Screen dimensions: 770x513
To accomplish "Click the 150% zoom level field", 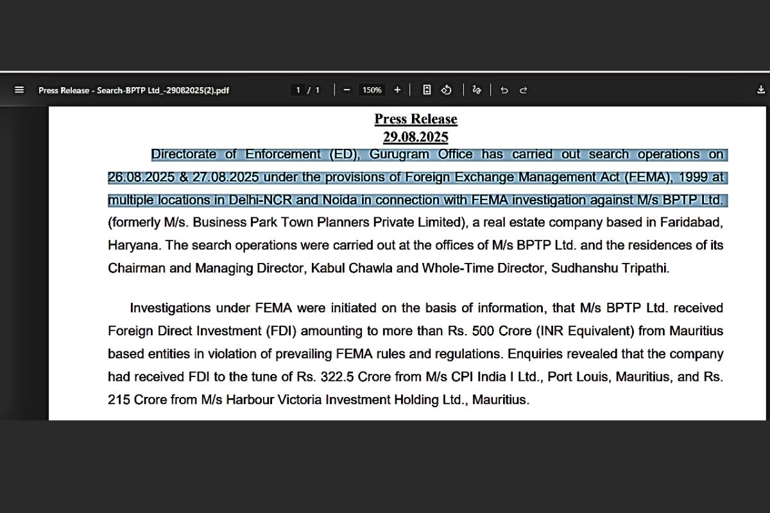I will [372, 90].
